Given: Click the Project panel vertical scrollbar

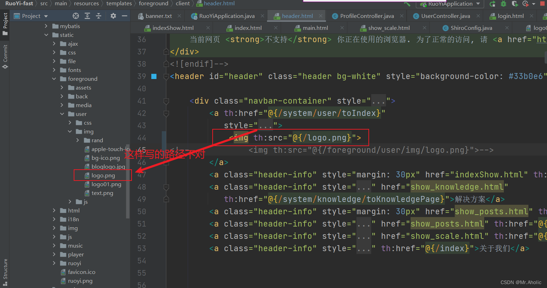Looking at the screenshot, I should coord(128,181).
